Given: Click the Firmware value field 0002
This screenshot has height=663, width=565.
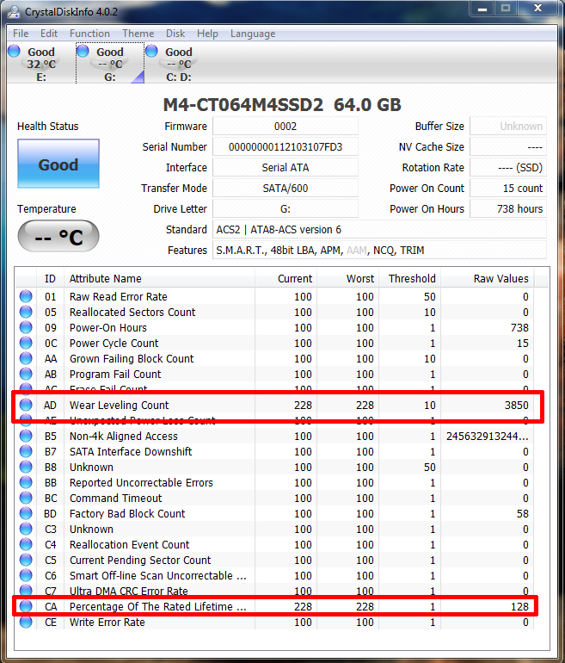Looking at the screenshot, I should [286, 126].
